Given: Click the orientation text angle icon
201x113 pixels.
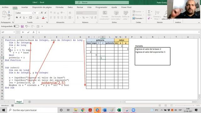Looking at the screenshot, I should point(62,13).
